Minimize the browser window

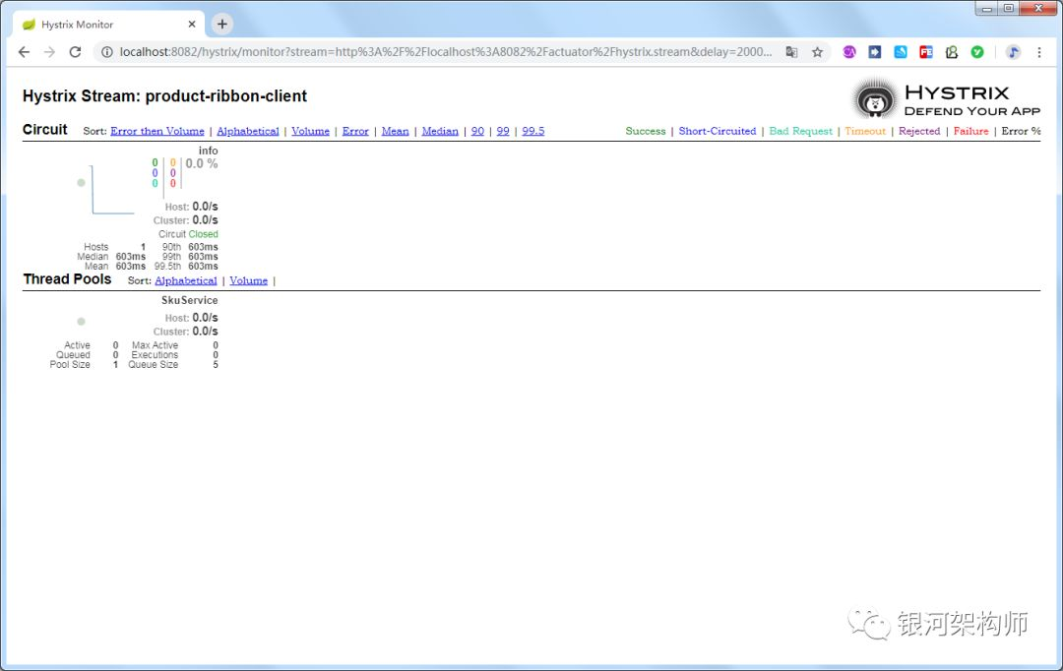(987, 8)
